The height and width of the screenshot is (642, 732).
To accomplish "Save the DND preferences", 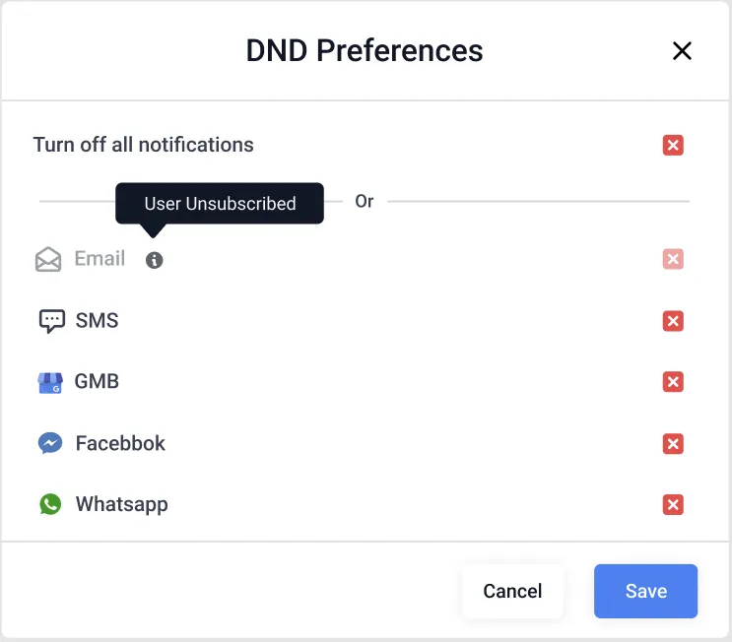I will point(645,591).
